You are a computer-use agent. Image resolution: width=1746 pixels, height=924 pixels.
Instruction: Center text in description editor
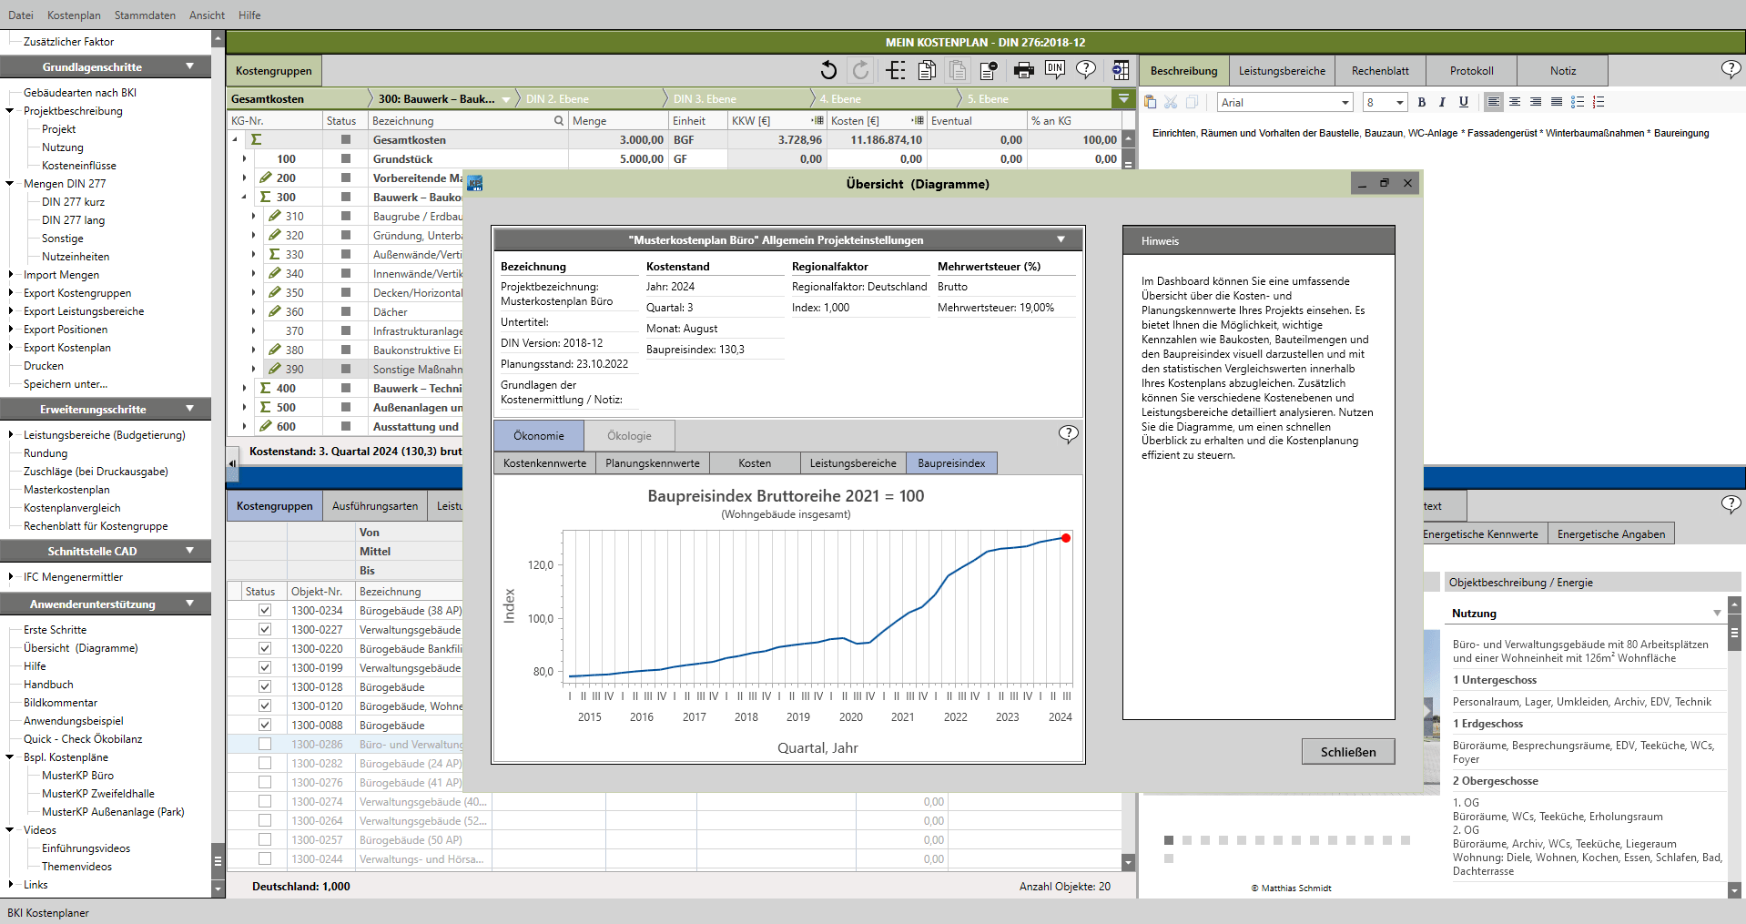(1515, 102)
